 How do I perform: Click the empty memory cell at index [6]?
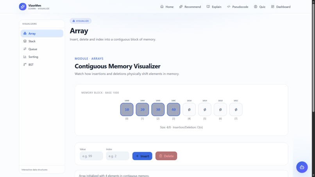pyautogui.click(x=220, y=109)
